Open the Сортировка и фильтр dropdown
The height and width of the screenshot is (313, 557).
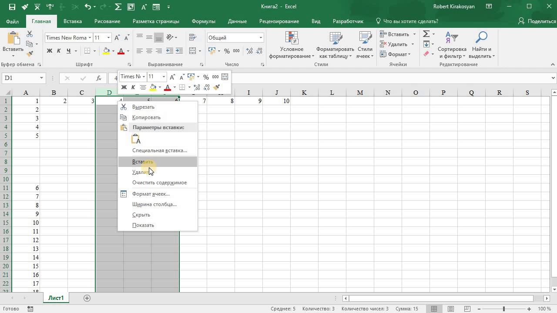pos(452,45)
